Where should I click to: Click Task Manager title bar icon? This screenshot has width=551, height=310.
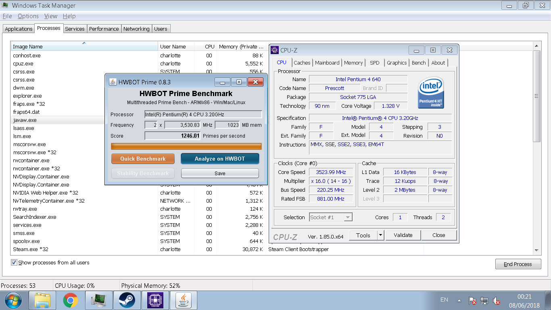(x=5, y=6)
